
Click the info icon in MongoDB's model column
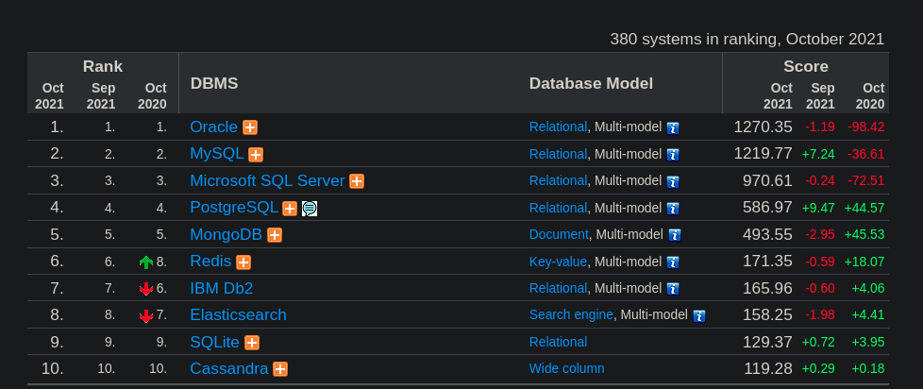(675, 235)
